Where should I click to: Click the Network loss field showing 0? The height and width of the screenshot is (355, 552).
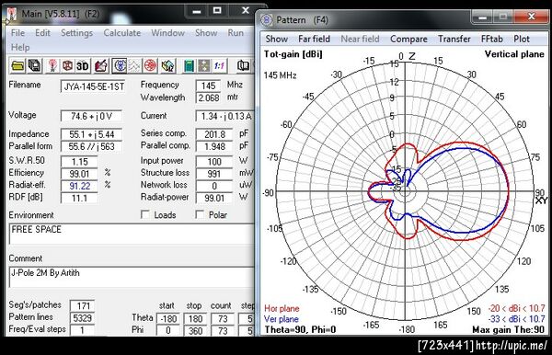coord(214,186)
